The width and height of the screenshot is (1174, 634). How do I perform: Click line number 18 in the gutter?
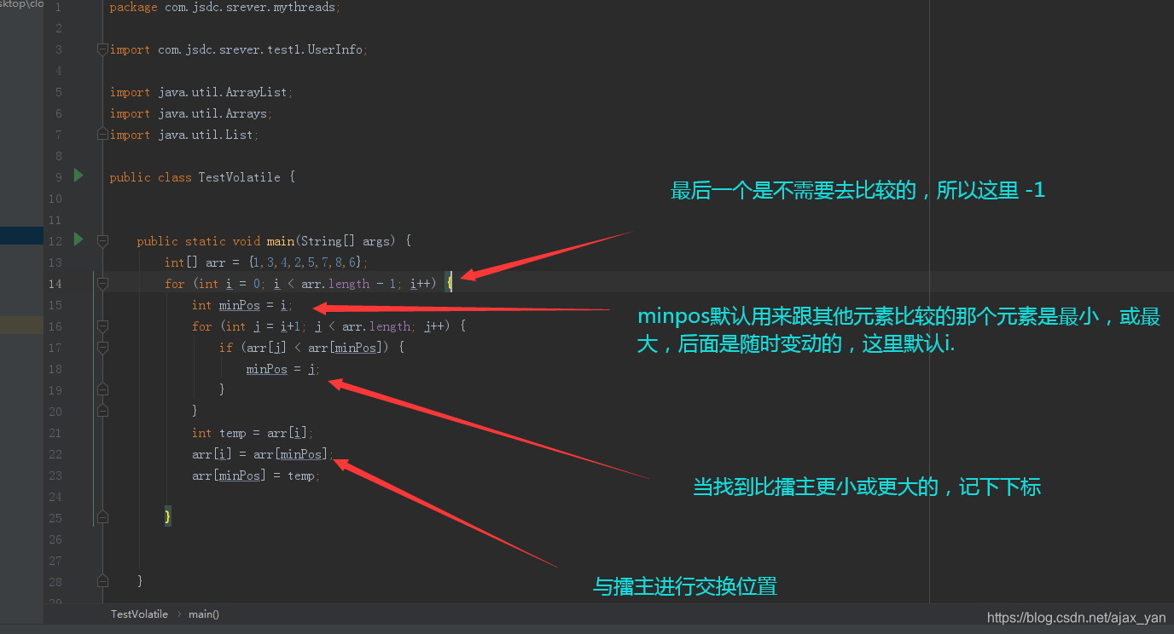pos(55,369)
